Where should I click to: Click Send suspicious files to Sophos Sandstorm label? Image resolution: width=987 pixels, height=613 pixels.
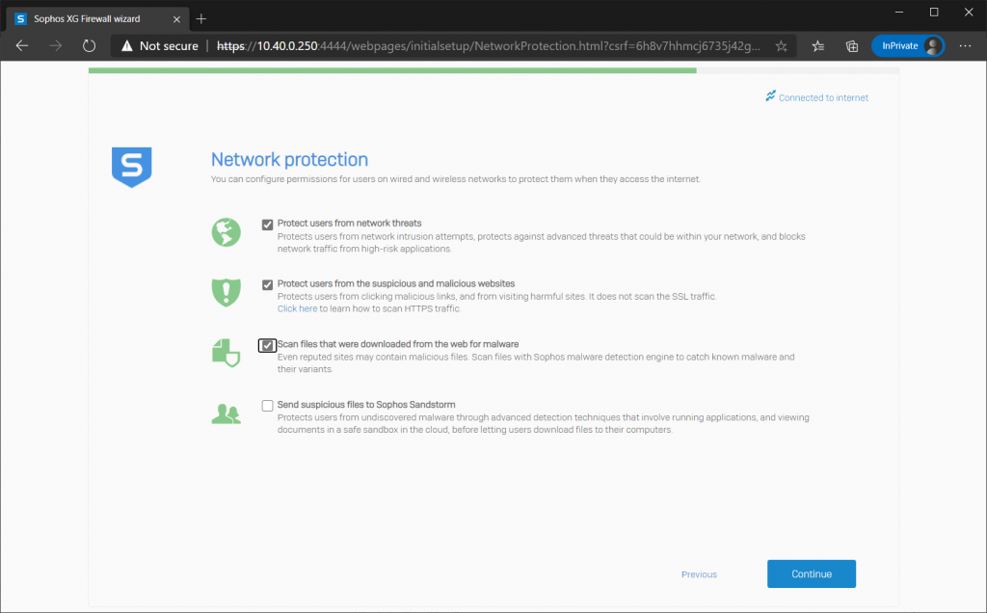(366, 404)
